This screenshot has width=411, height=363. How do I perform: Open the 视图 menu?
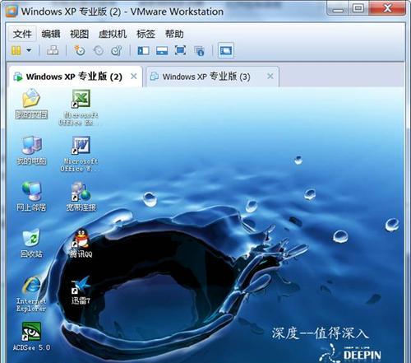pos(79,34)
